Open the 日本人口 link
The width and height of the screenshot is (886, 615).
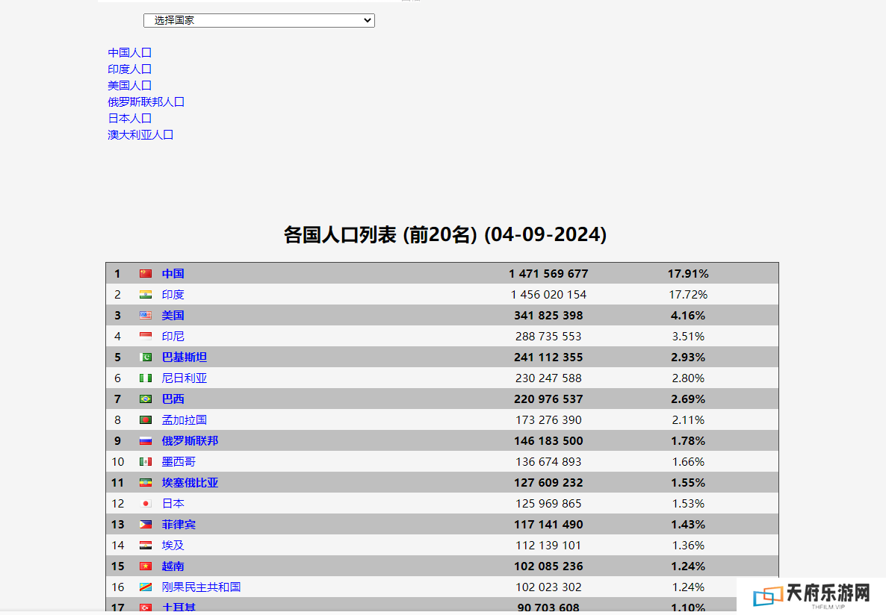(x=129, y=118)
